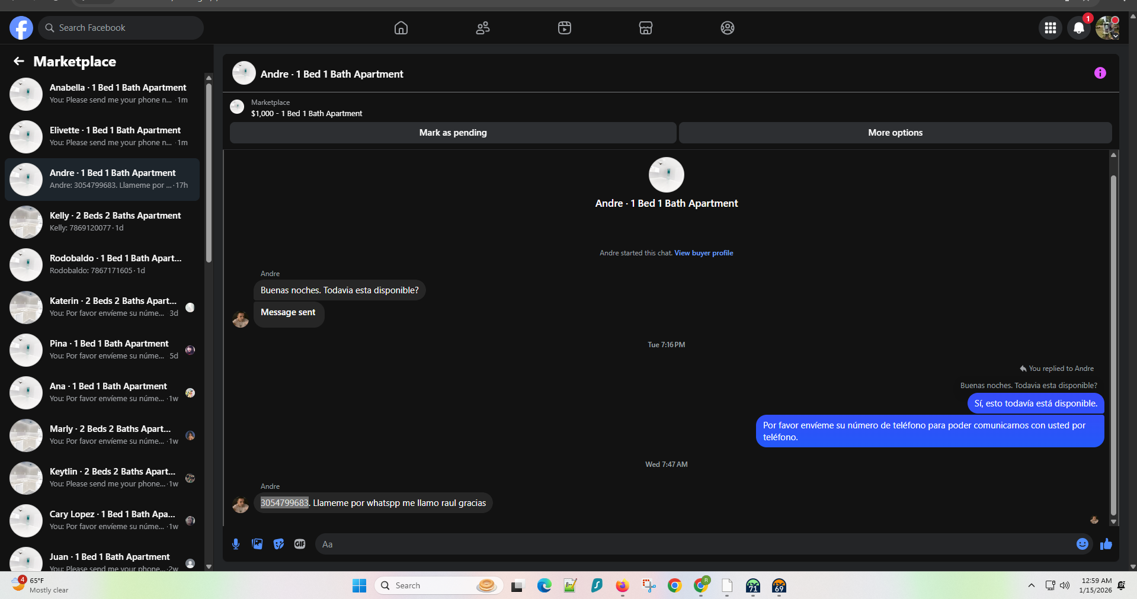
Task: Open the Groups tab icon
Action: tap(728, 28)
